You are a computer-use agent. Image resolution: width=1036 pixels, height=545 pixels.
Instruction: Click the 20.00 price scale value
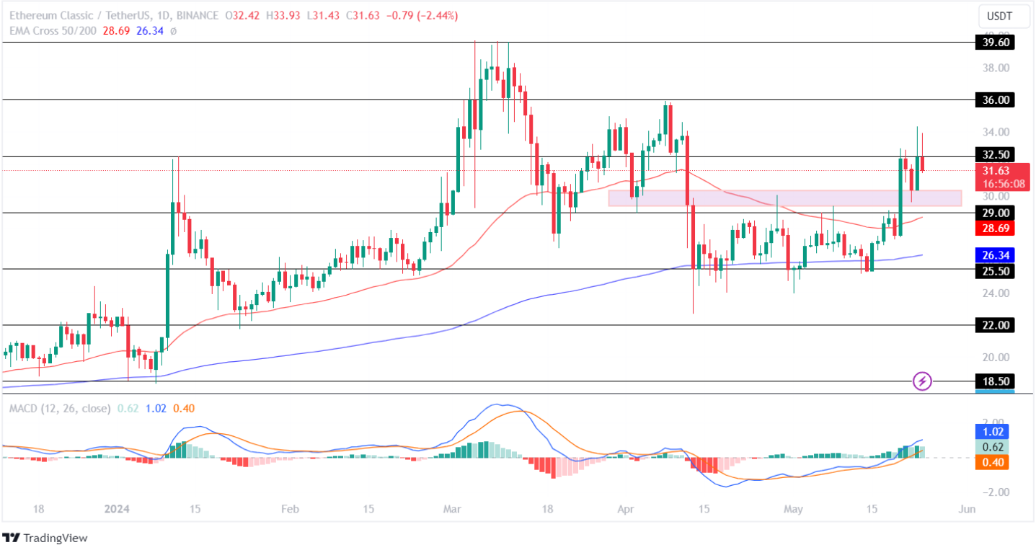pyautogui.click(x=995, y=357)
